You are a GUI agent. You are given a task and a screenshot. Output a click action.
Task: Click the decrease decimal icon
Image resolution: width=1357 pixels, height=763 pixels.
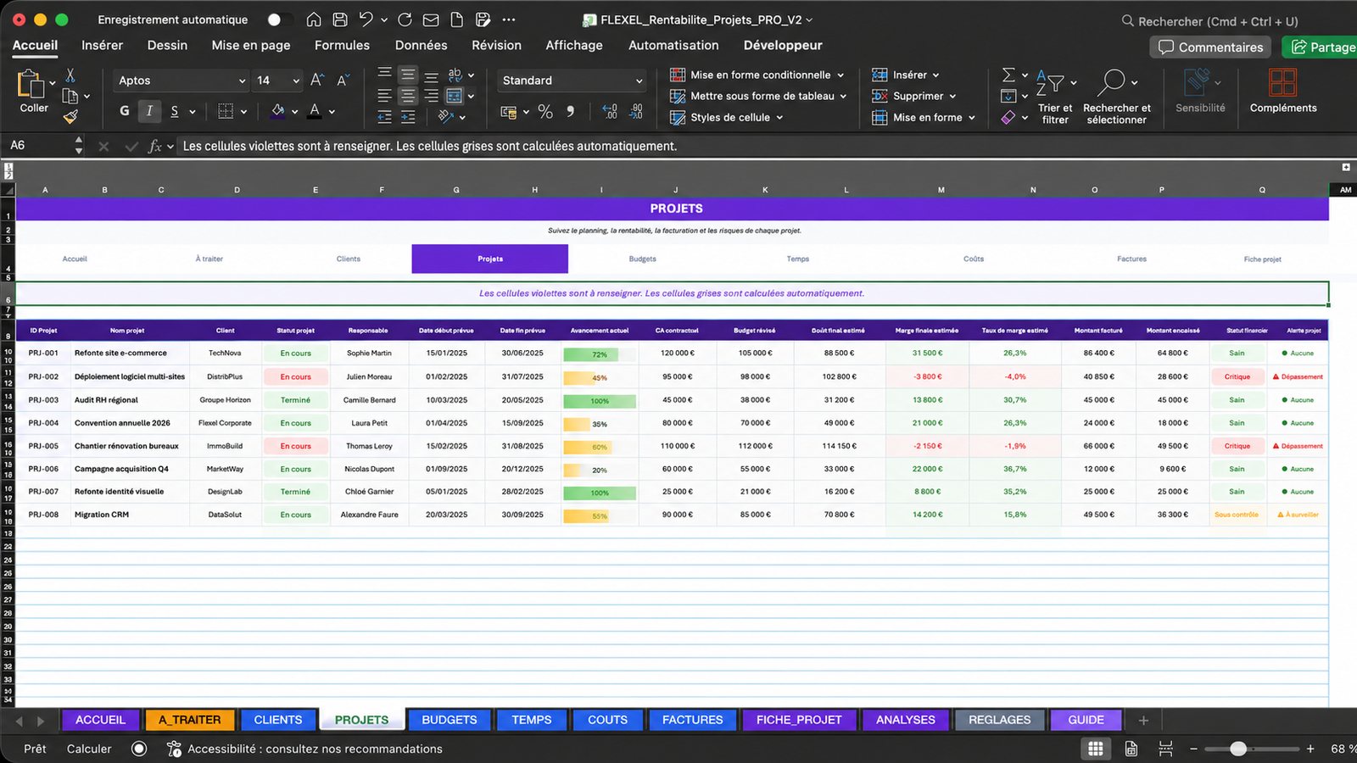point(636,111)
